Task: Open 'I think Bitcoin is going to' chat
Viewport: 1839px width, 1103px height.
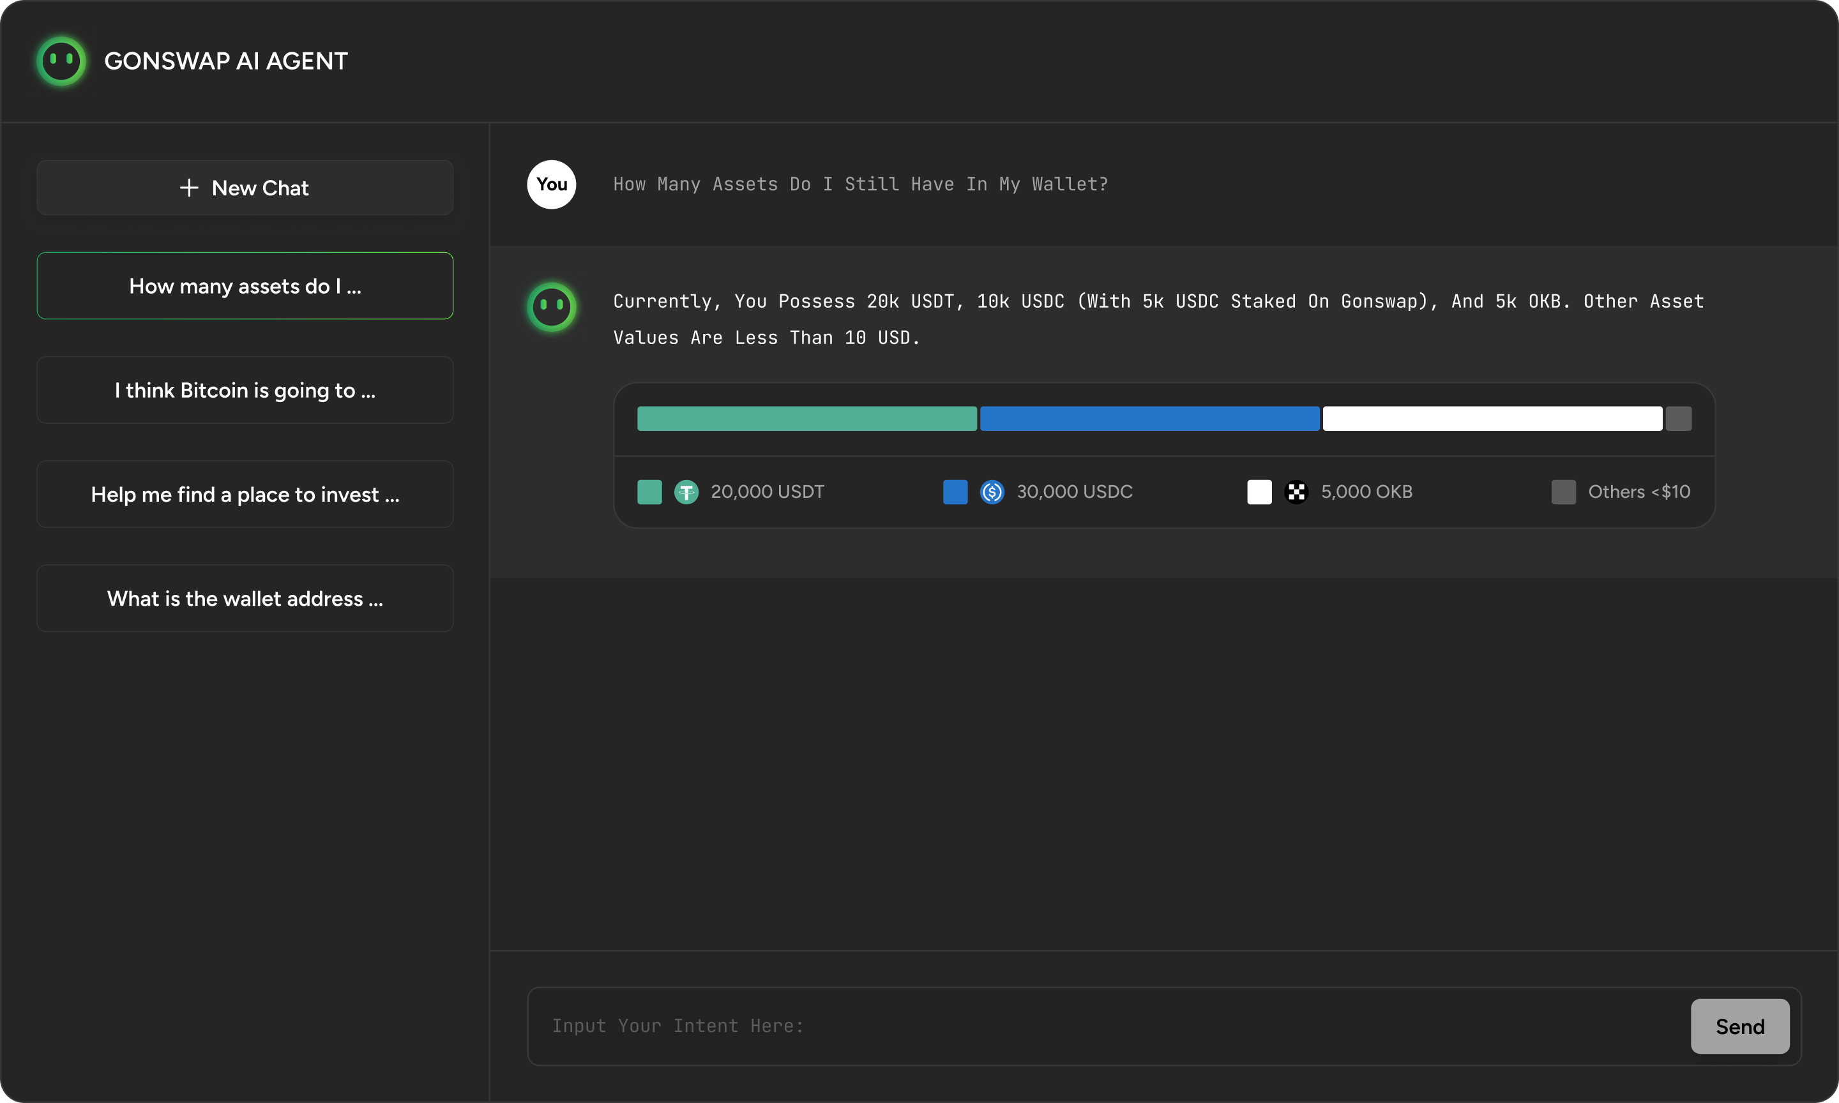Action: (245, 390)
